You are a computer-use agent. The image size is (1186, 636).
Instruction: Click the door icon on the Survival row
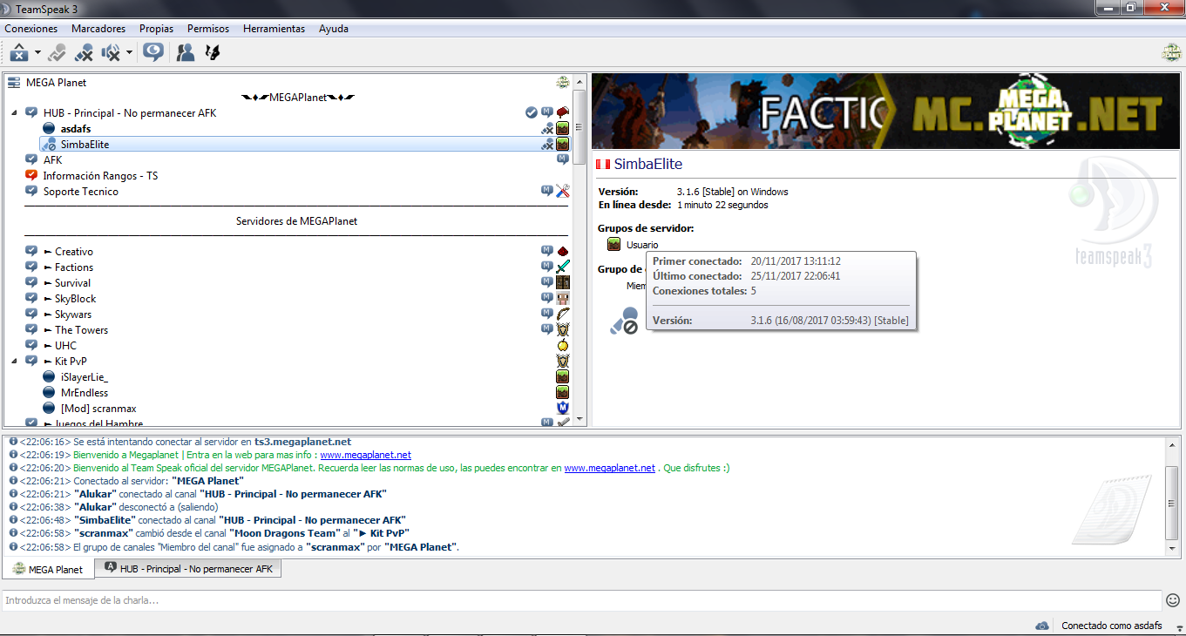[563, 283]
